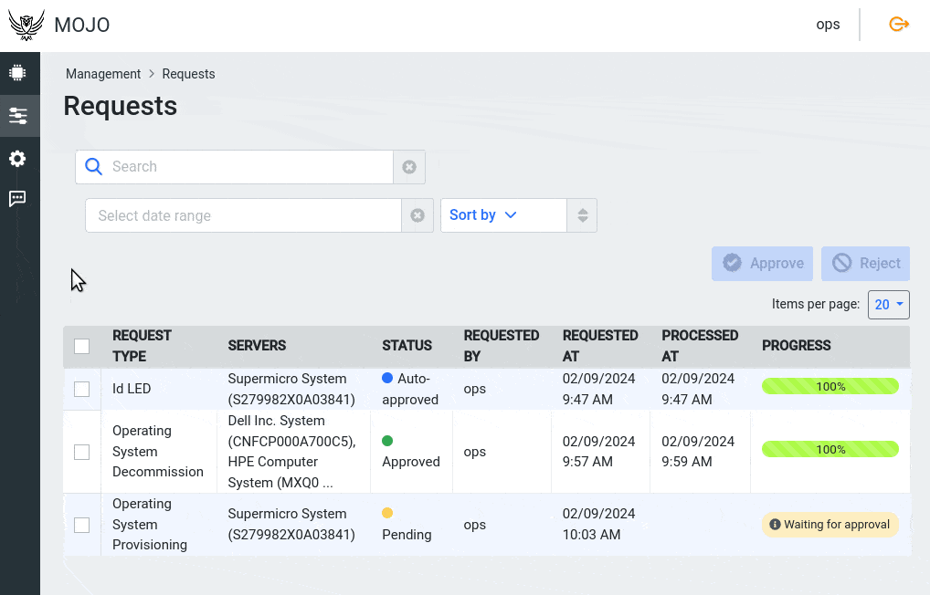Click the MOJO owl logo
930x595 pixels.
click(x=26, y=24)
